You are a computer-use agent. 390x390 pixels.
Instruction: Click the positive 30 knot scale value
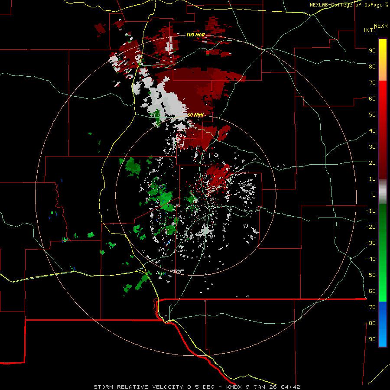click(372, 147)
